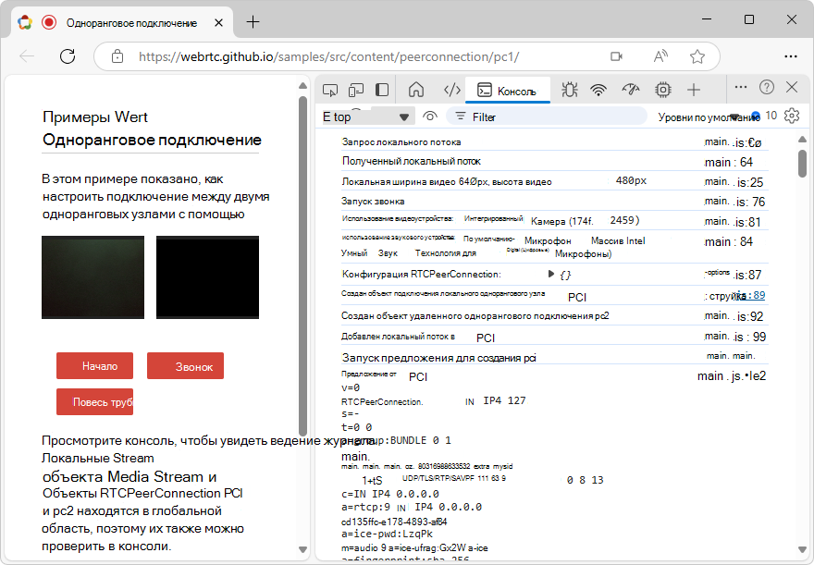814x565 pixels.
Task: Toggle the live expression eye icon
Action: 430,117
